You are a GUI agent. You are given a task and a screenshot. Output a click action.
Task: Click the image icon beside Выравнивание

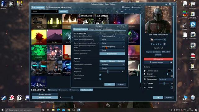coord(145,79)
